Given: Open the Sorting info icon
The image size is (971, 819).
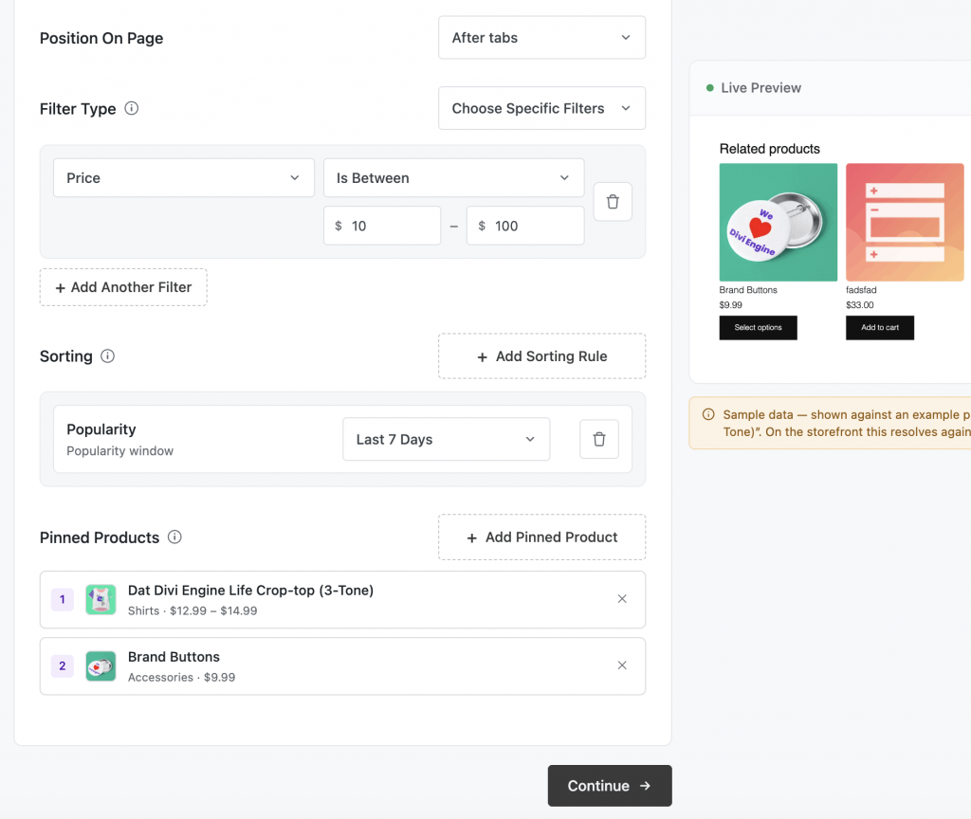Looking at the screenshot, I should [108, 356].
